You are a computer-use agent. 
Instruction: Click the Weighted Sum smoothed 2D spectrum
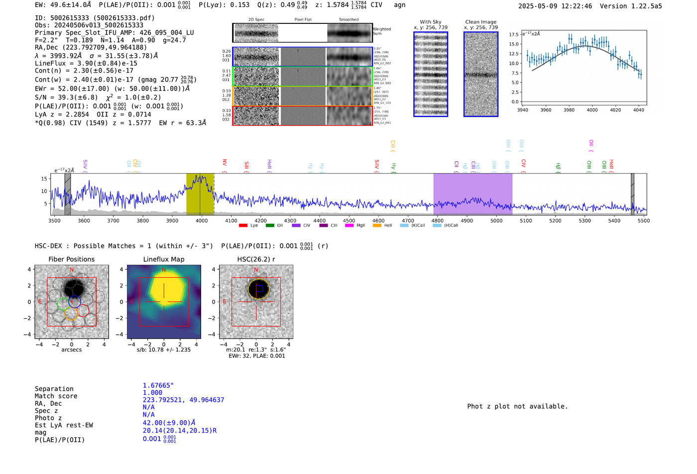point(349,33)
